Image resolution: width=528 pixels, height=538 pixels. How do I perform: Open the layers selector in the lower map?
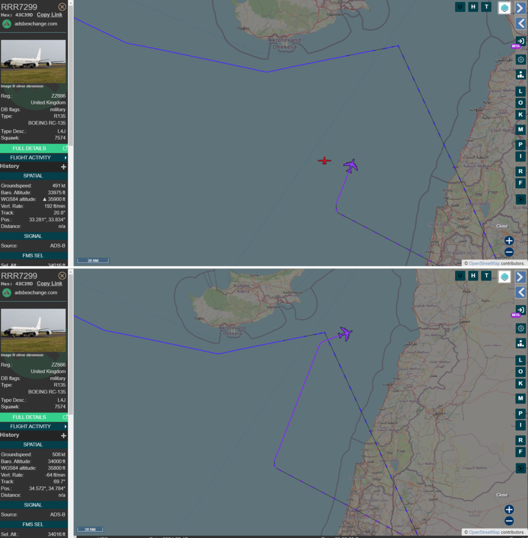504,276
